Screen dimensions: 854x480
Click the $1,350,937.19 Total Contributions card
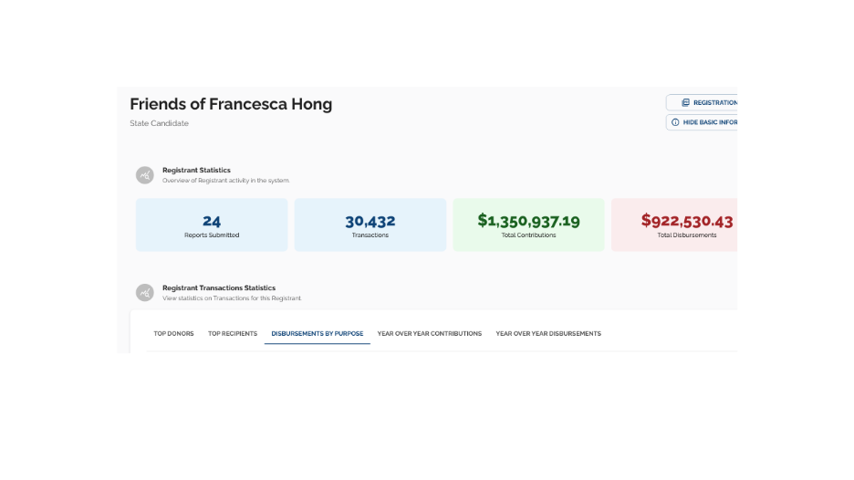click(x=529, y=225)
